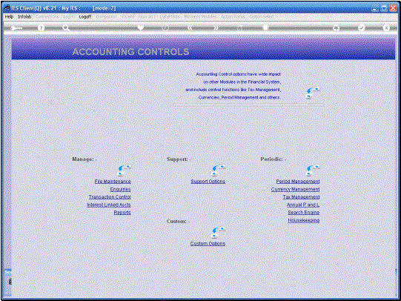The height and width of the screenshot is (301, 401).
Task: Click the round X icon in the toolbar
Action: (386, 27)
